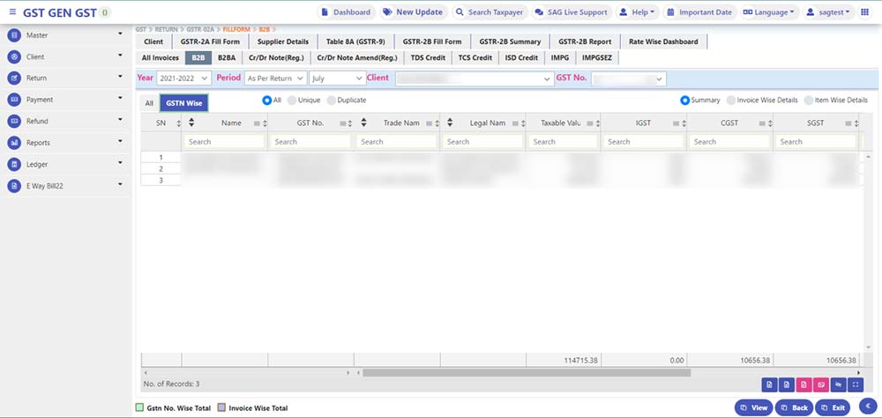Click the Master sidebar icon
This screenshot has height=418, width=882.
14,35
